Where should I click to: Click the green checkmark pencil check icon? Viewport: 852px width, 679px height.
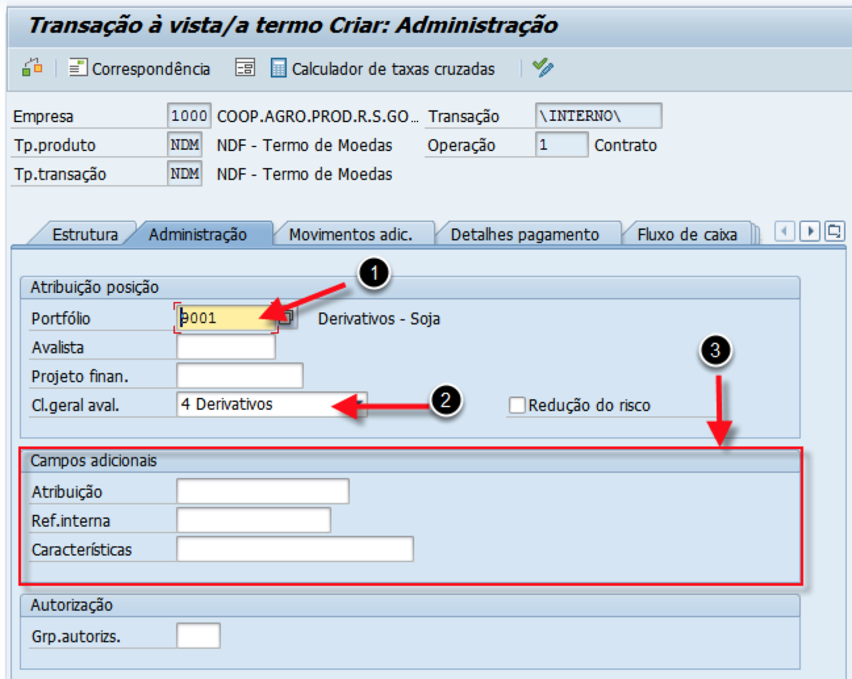[x=543, y=68]
